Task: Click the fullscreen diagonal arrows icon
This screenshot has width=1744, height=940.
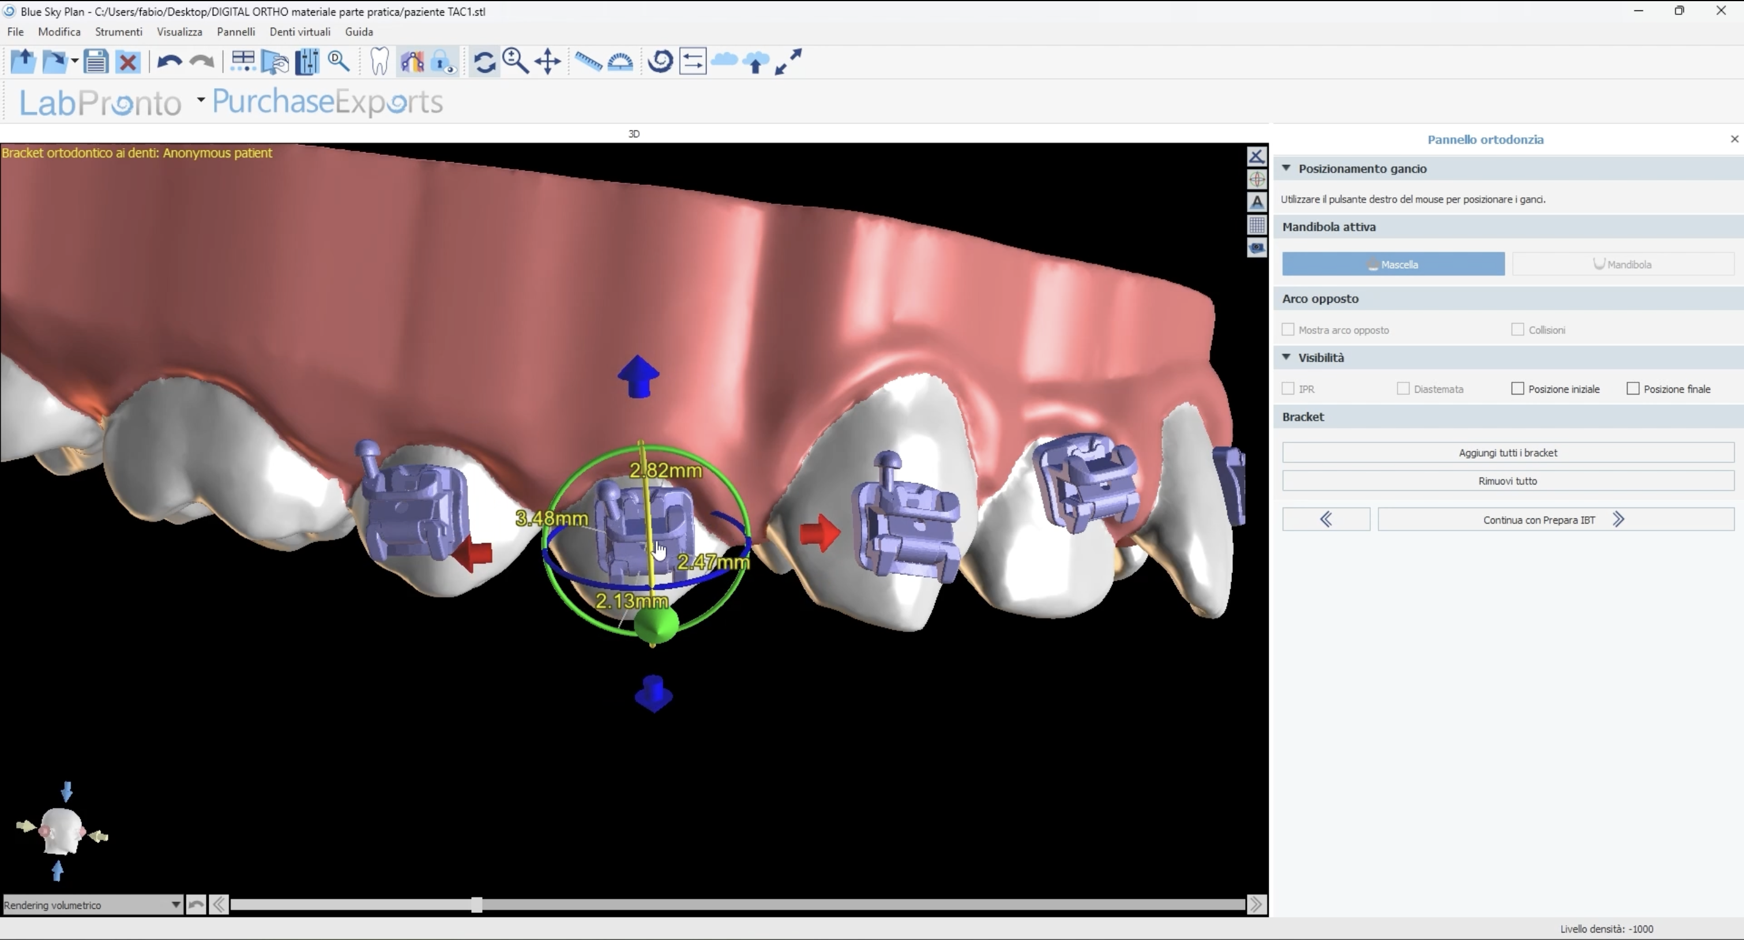Action: coord(789,62)
